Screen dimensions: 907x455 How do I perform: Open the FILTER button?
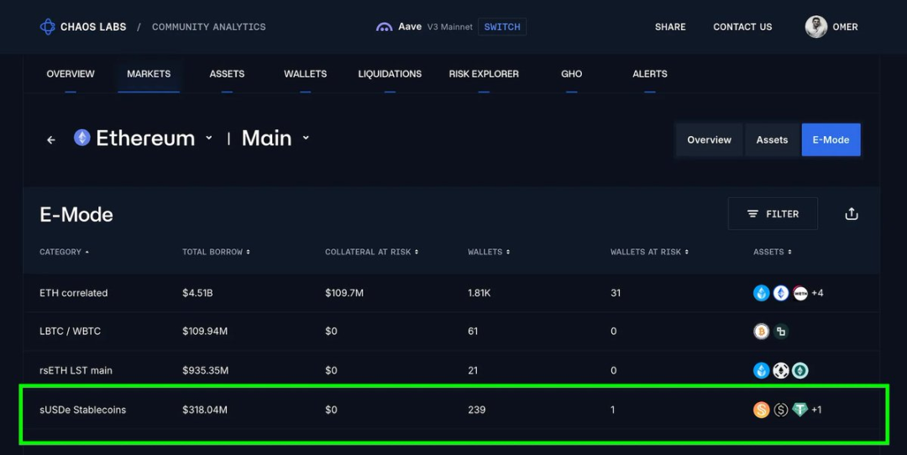coord(773,214)
